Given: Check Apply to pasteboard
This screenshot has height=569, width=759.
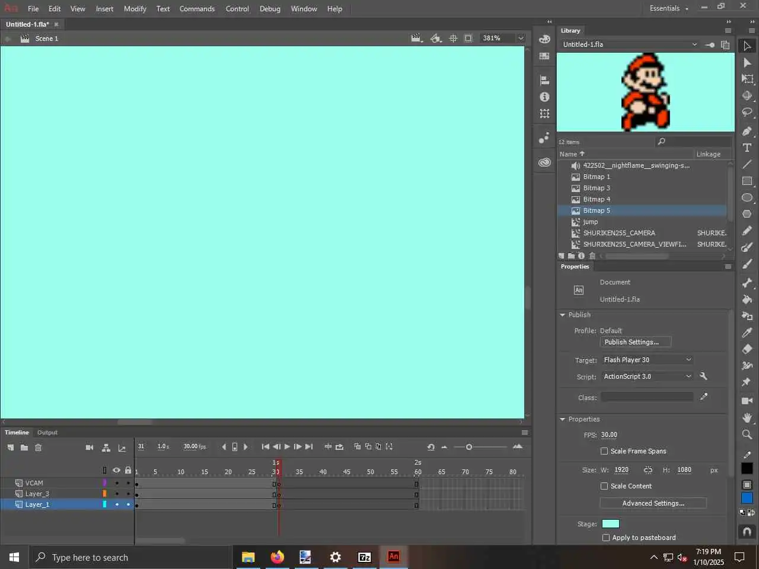Looking at the screenshot, I should [x=605, y=538].
